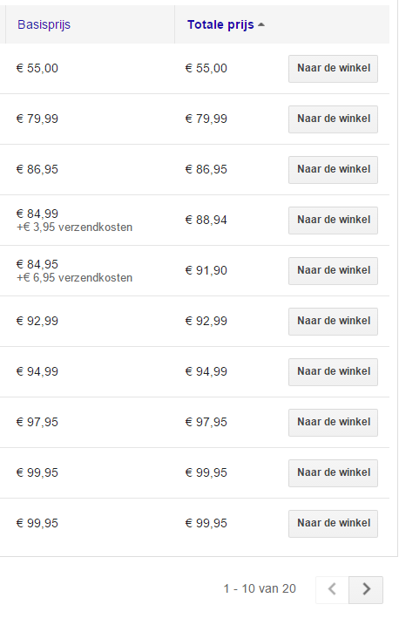Click the '1 - 10 van 20' page indicator
Image resolution: width=399 pixels, height=618 pixels.
pos(260,588)
